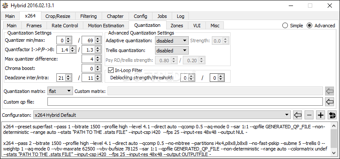Open the Zones sub-tab

(177, 26)
